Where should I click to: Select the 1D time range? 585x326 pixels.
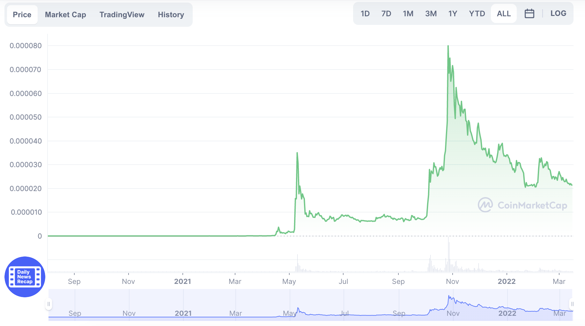[x=365, y=13]
